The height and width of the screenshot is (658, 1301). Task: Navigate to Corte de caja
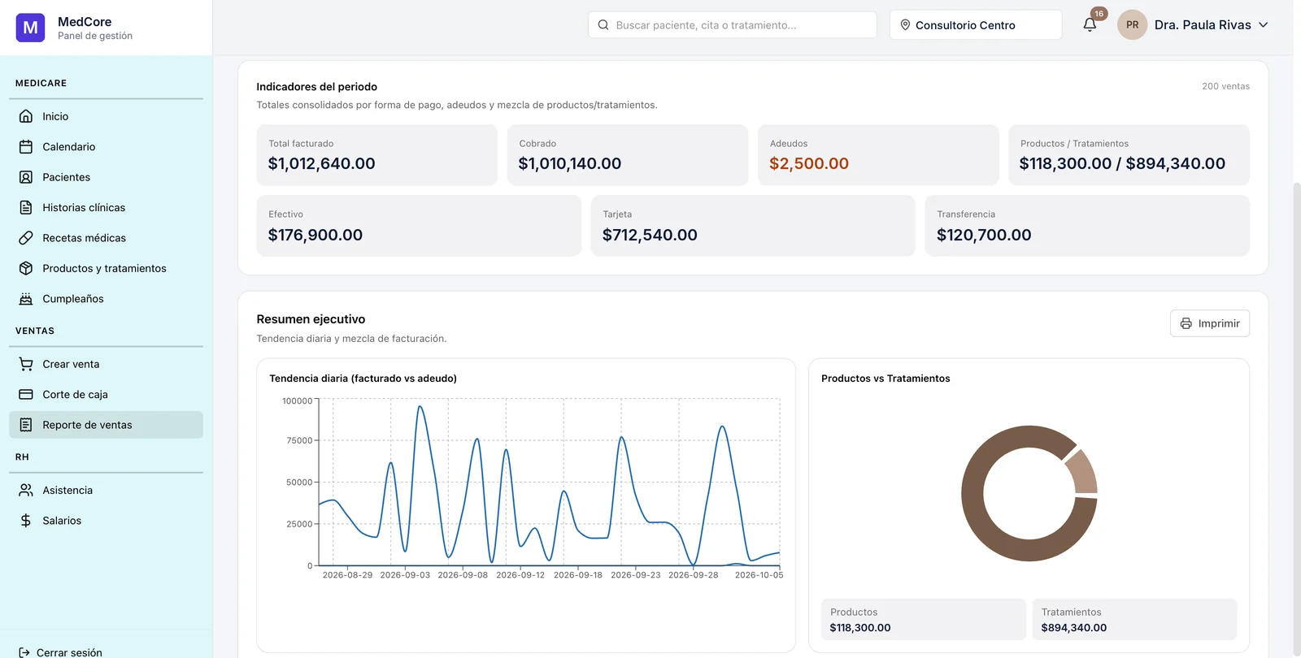pyautogui.click(x=106, y=395)
